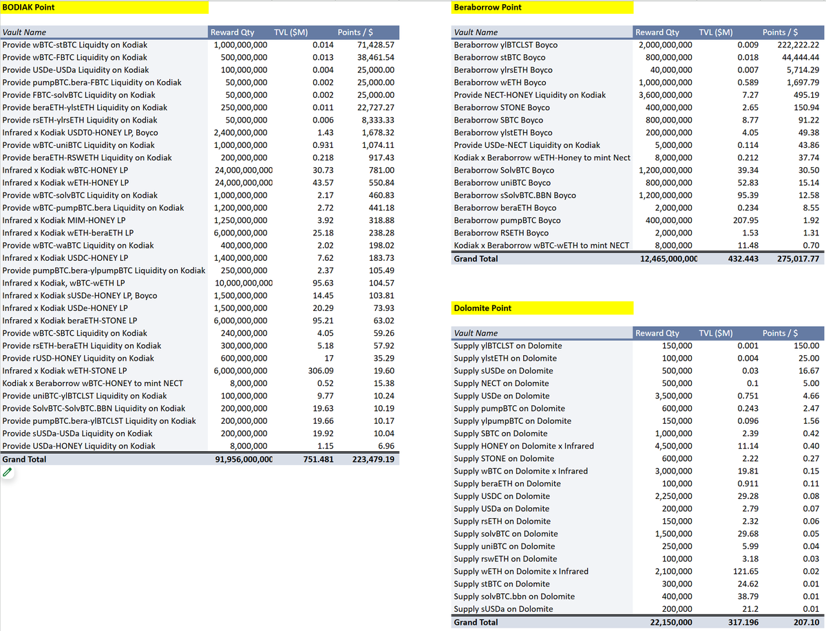Click Beraborrow grand total points 275,017.77

tap(798, 259)
